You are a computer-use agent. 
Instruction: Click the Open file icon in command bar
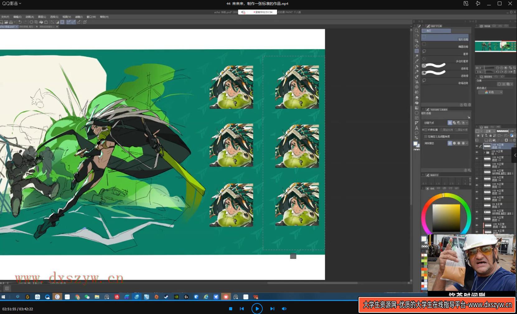point(6,22)
